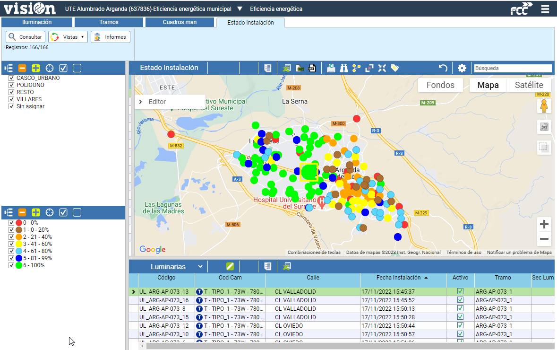Click the Búsqueda search field
Screen dimensions: 557x350
coord(513,68)
